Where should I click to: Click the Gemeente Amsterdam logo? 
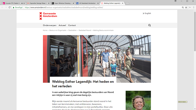click(x=48, y=16)
